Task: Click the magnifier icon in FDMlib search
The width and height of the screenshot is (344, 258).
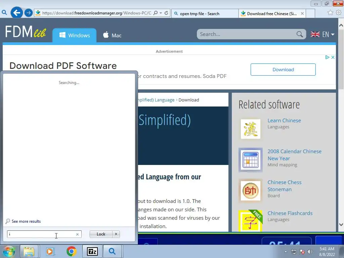Action: tap(300, 34)
